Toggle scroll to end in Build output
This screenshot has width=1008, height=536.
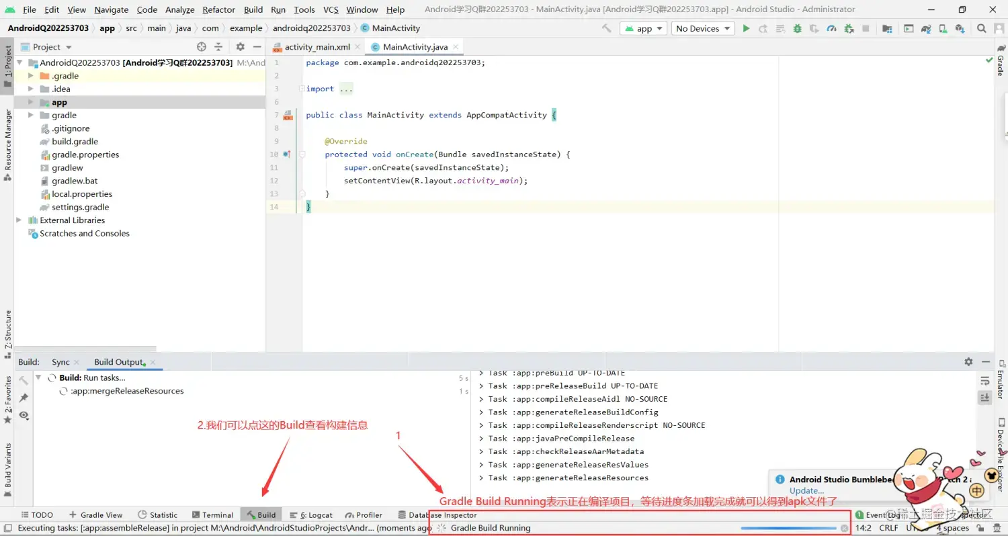coord(985,398)
